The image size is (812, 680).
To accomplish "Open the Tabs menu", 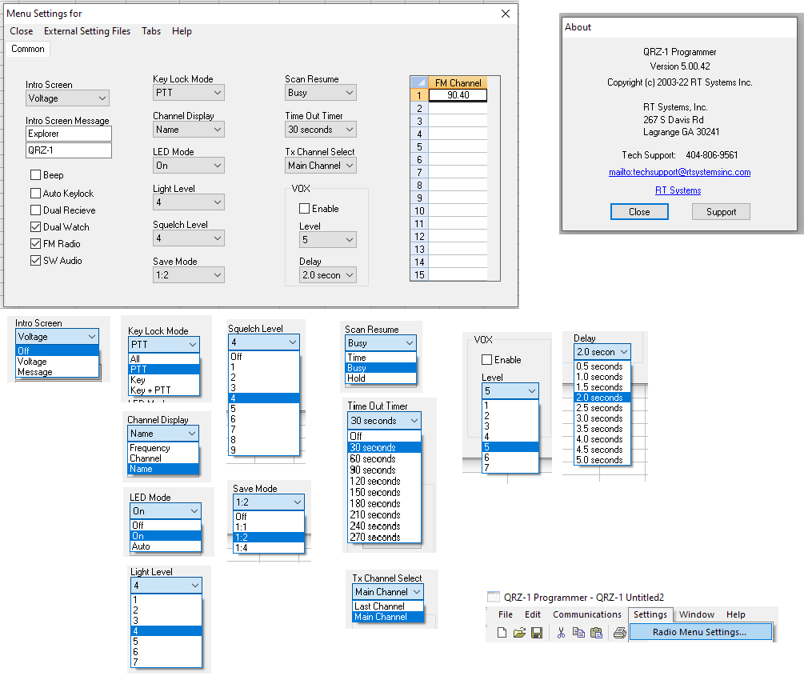I will pos(151,31).
